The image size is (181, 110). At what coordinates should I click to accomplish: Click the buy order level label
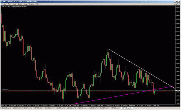pyautogui.click(x=6, y=90)
